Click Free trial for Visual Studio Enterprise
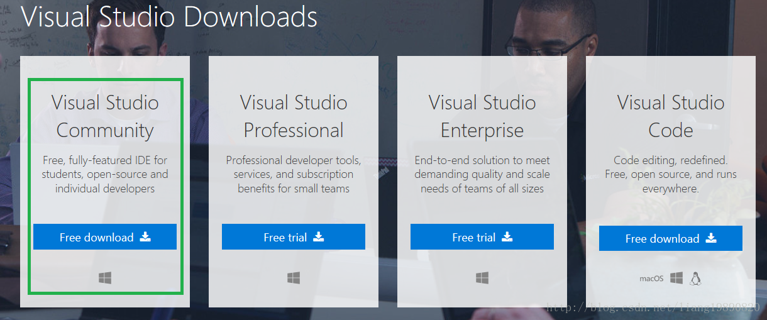The image size is (767, 320). click(482, 237)
